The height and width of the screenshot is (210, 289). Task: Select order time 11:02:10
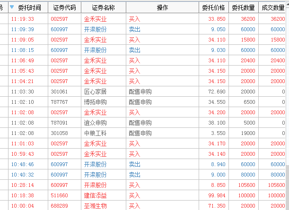(23, 102)
